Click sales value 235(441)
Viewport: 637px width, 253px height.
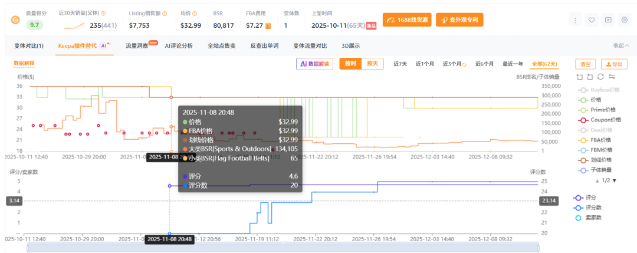pos(103,25)
